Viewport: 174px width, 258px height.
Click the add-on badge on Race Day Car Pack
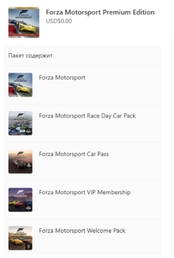point(29,132)
